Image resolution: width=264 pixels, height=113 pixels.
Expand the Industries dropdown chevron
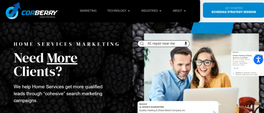click(x=160, y=11)
